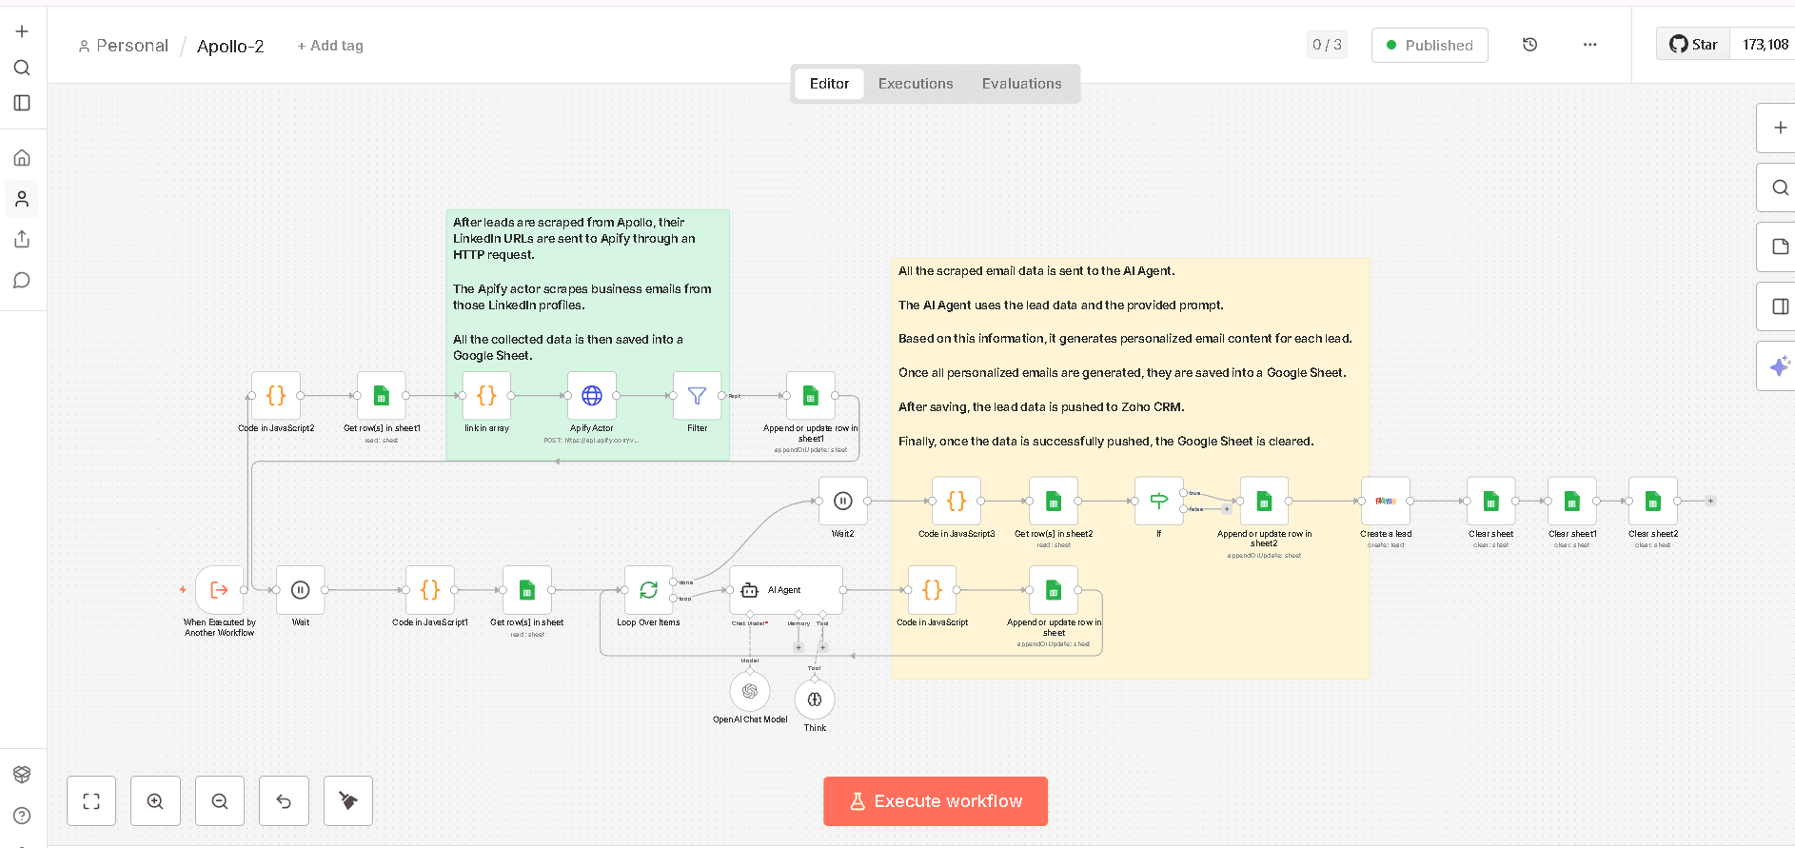Go to home overview icon
Screen dimensions: 1795x848
pyautogui.click(x=22, y=158)
